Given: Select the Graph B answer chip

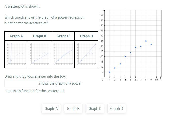Looking at the screenshot, I should [73, 109].
